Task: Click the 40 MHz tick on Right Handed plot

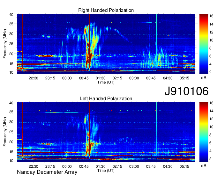Action: click(11, 15)
